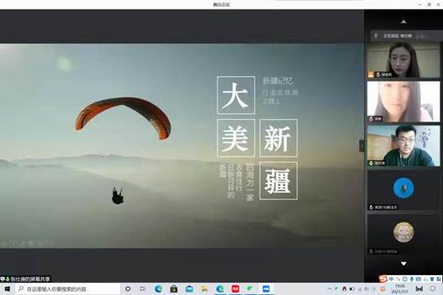
Task: Select the man with glasses video thumbnail
Action: (404, 146)
